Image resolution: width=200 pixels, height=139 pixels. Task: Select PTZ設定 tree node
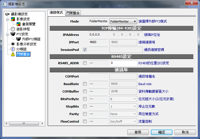coord(22,34)
